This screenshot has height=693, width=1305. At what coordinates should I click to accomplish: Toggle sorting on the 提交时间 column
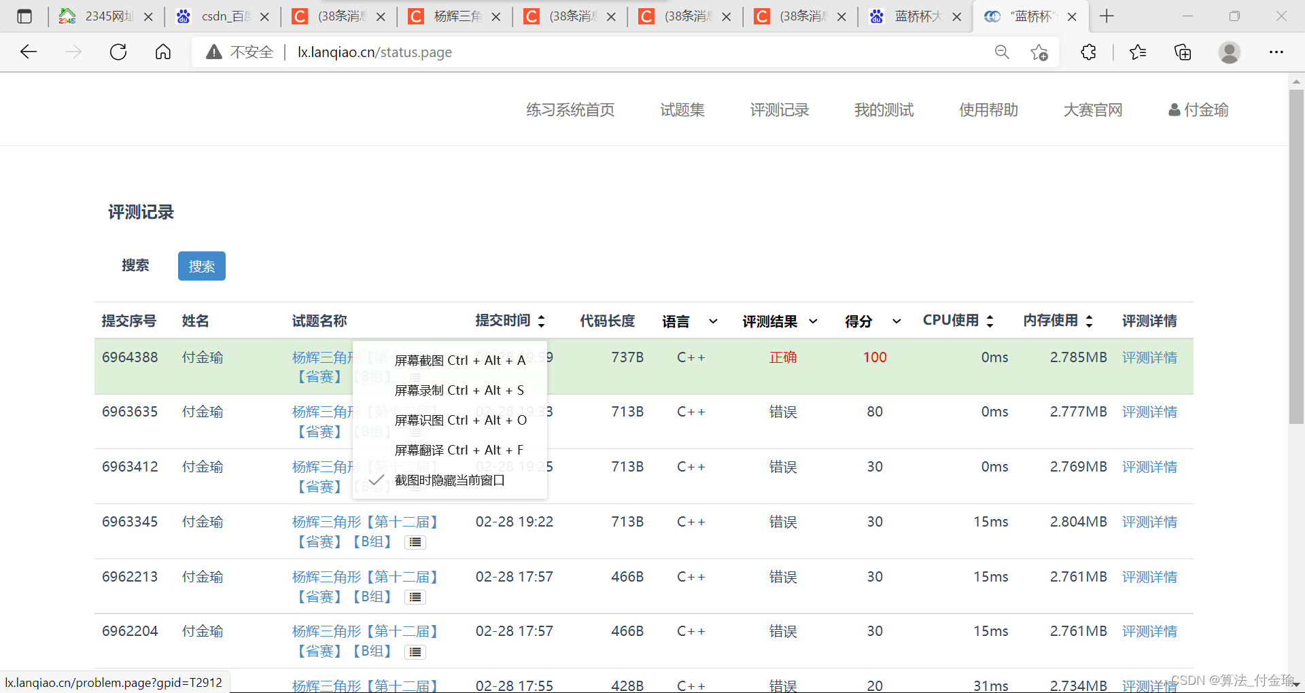542,321
